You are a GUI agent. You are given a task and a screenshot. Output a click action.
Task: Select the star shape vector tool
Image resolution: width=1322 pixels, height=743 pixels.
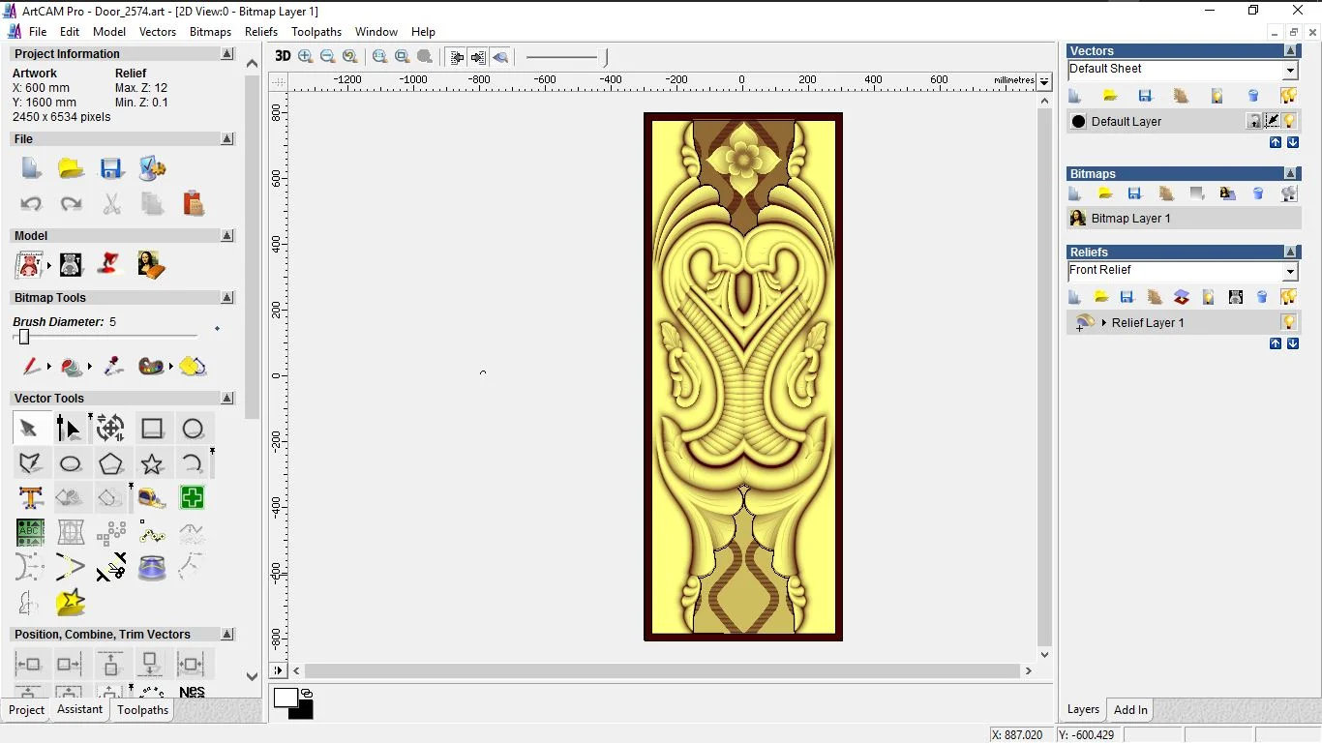[x=152, y=463]
